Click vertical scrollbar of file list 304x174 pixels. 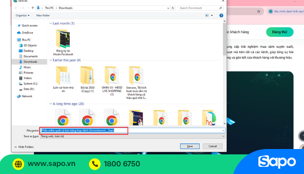point(224,39)
